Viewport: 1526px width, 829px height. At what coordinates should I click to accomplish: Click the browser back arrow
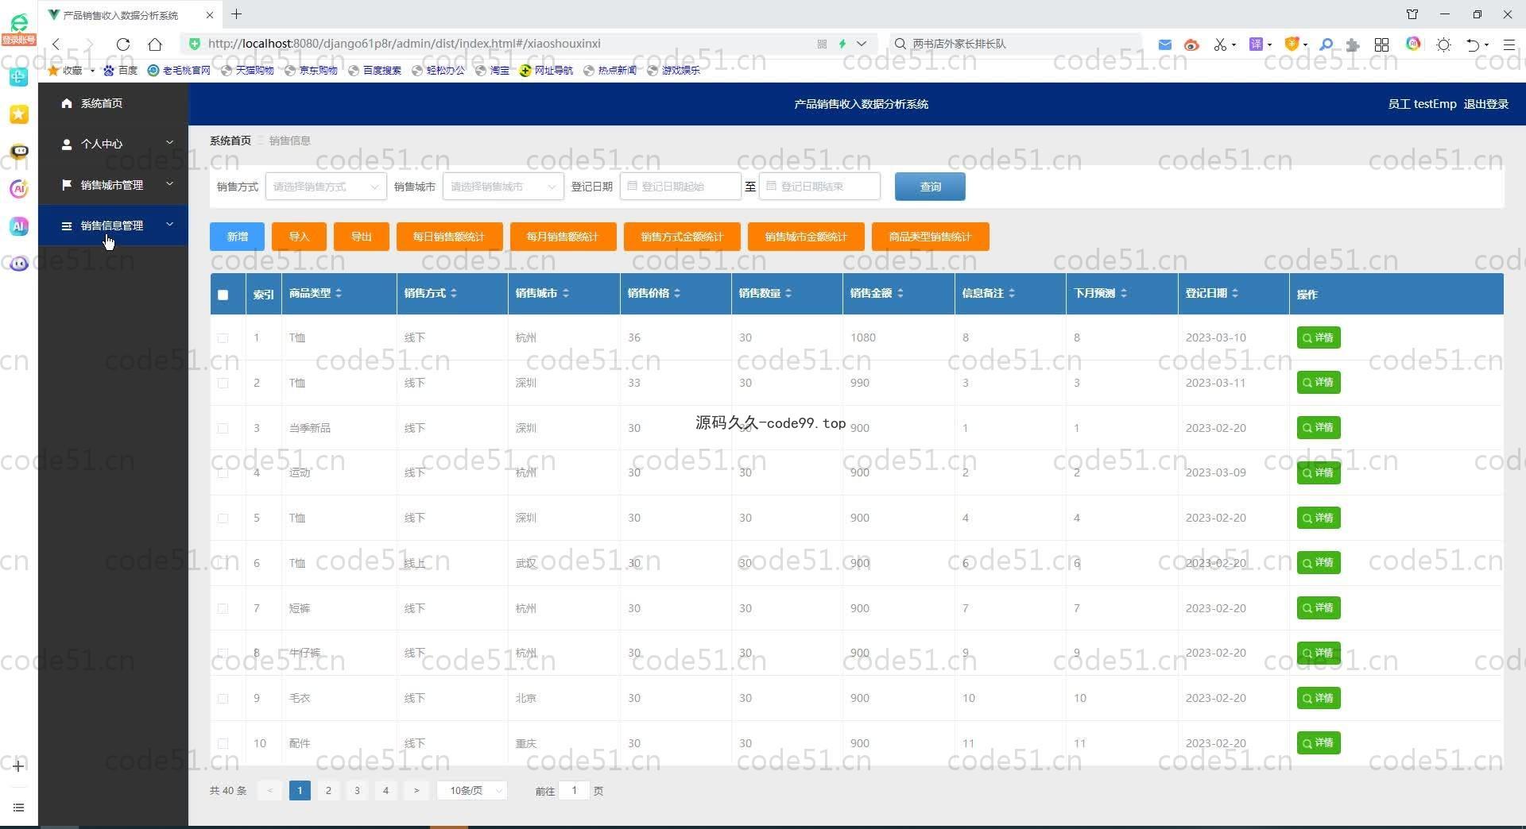coord(56,44)
